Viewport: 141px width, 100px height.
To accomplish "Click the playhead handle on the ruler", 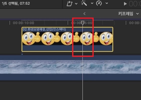I will pos(83,23).
